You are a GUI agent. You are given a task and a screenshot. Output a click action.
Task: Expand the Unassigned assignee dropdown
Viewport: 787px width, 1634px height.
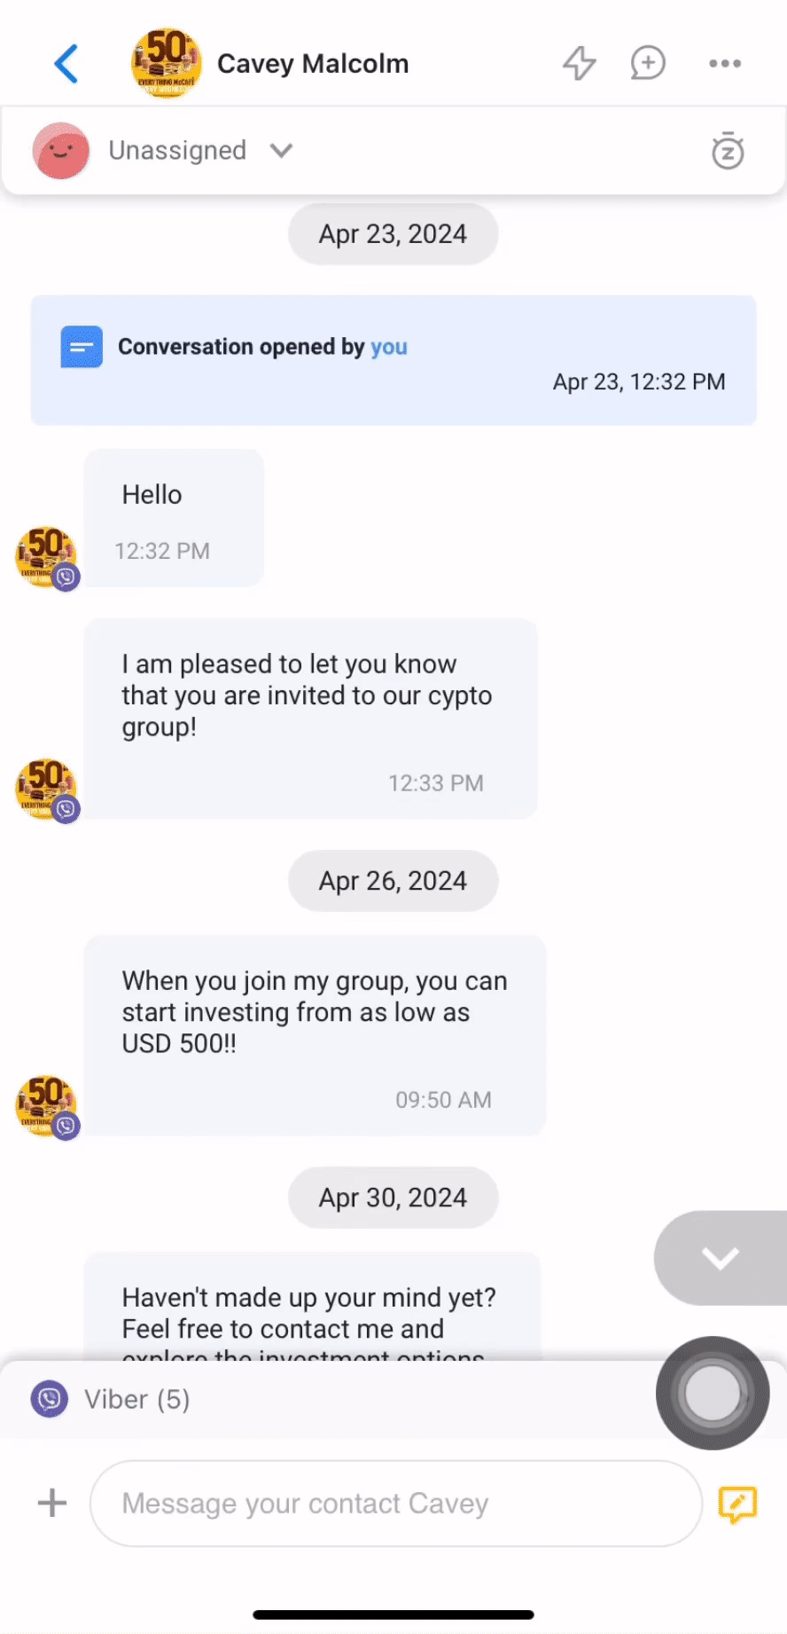pyautogui.click(x=281, y=151)
